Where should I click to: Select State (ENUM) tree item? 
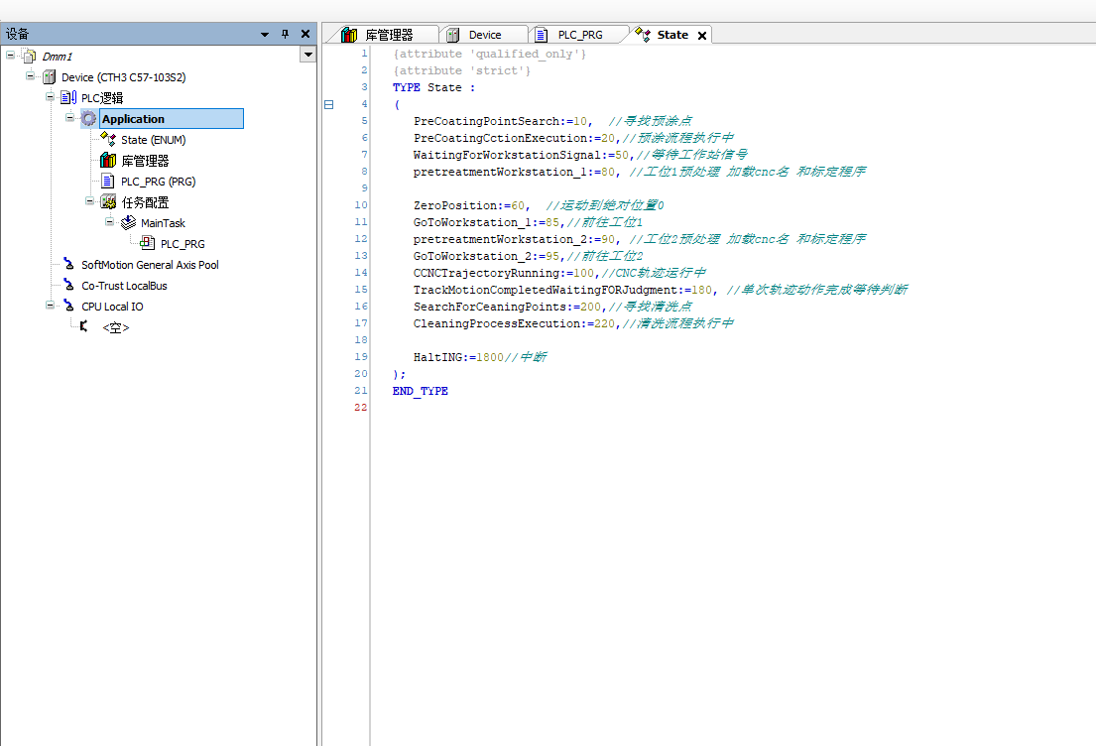coord(153,140)
